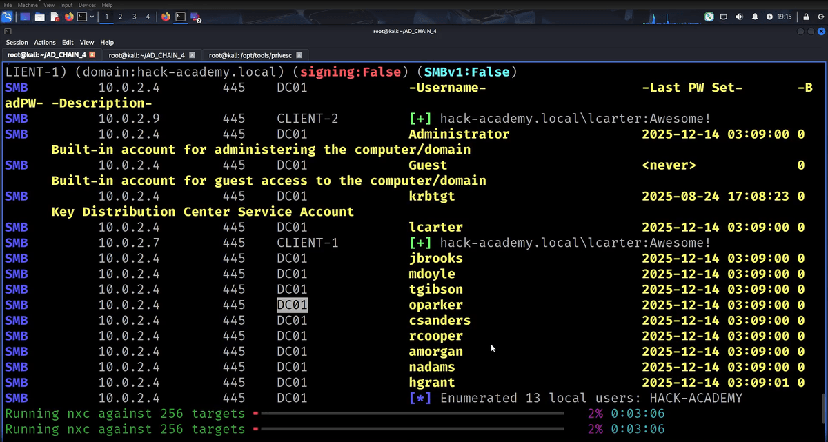The width and height of the screenshot is (828, 442).
Task: Click the file manager icon in panel
Action: pyautogui.click(x=40, y=17)
